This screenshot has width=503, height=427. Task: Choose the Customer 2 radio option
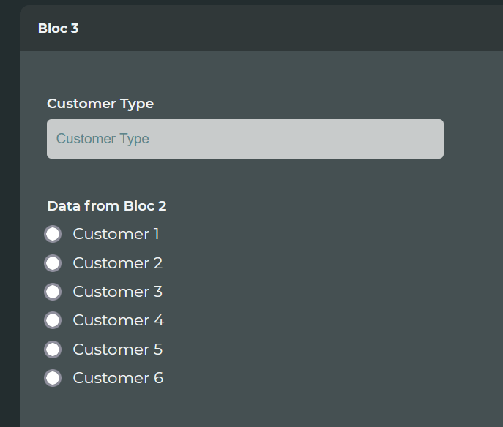[x=53, y=263]
